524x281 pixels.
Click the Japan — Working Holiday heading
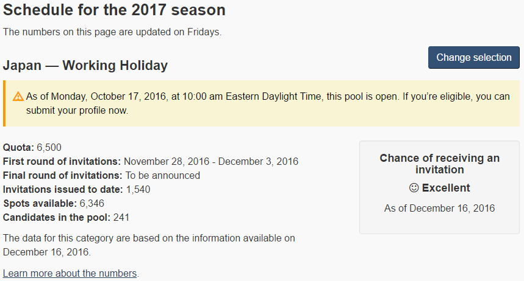tap(85, 65)
